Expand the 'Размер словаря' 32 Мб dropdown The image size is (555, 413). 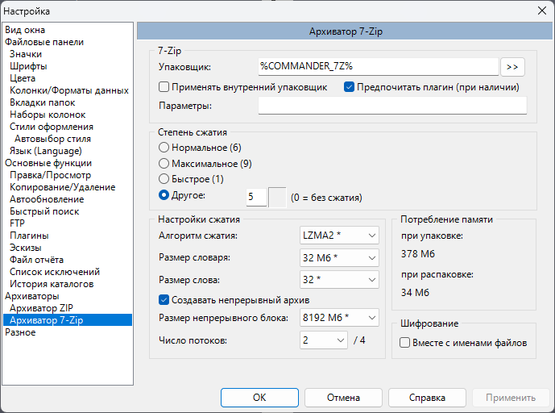click(x=339, y=258)
